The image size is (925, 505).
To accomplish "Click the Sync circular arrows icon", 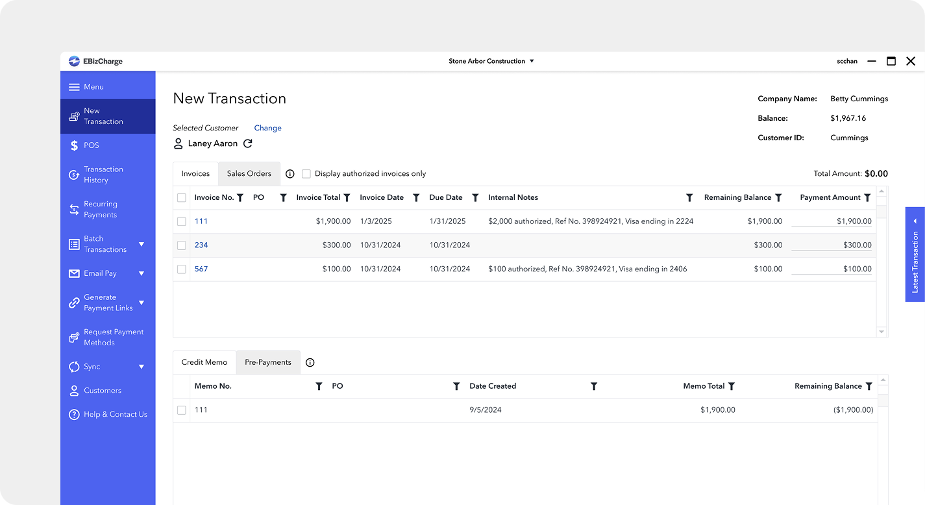I will (74, 367).
